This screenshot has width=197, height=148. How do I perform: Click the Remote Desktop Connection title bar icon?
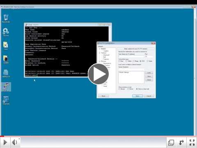pos(2,7)
